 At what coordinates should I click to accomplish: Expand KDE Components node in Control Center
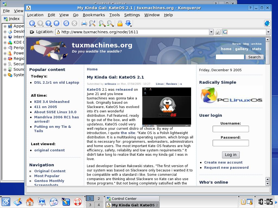(5, 43)
